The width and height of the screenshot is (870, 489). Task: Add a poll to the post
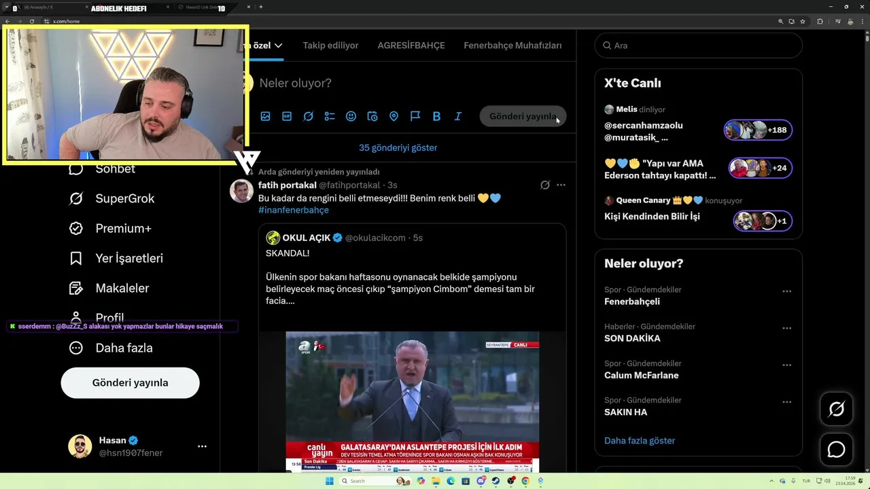coord(330,116)
